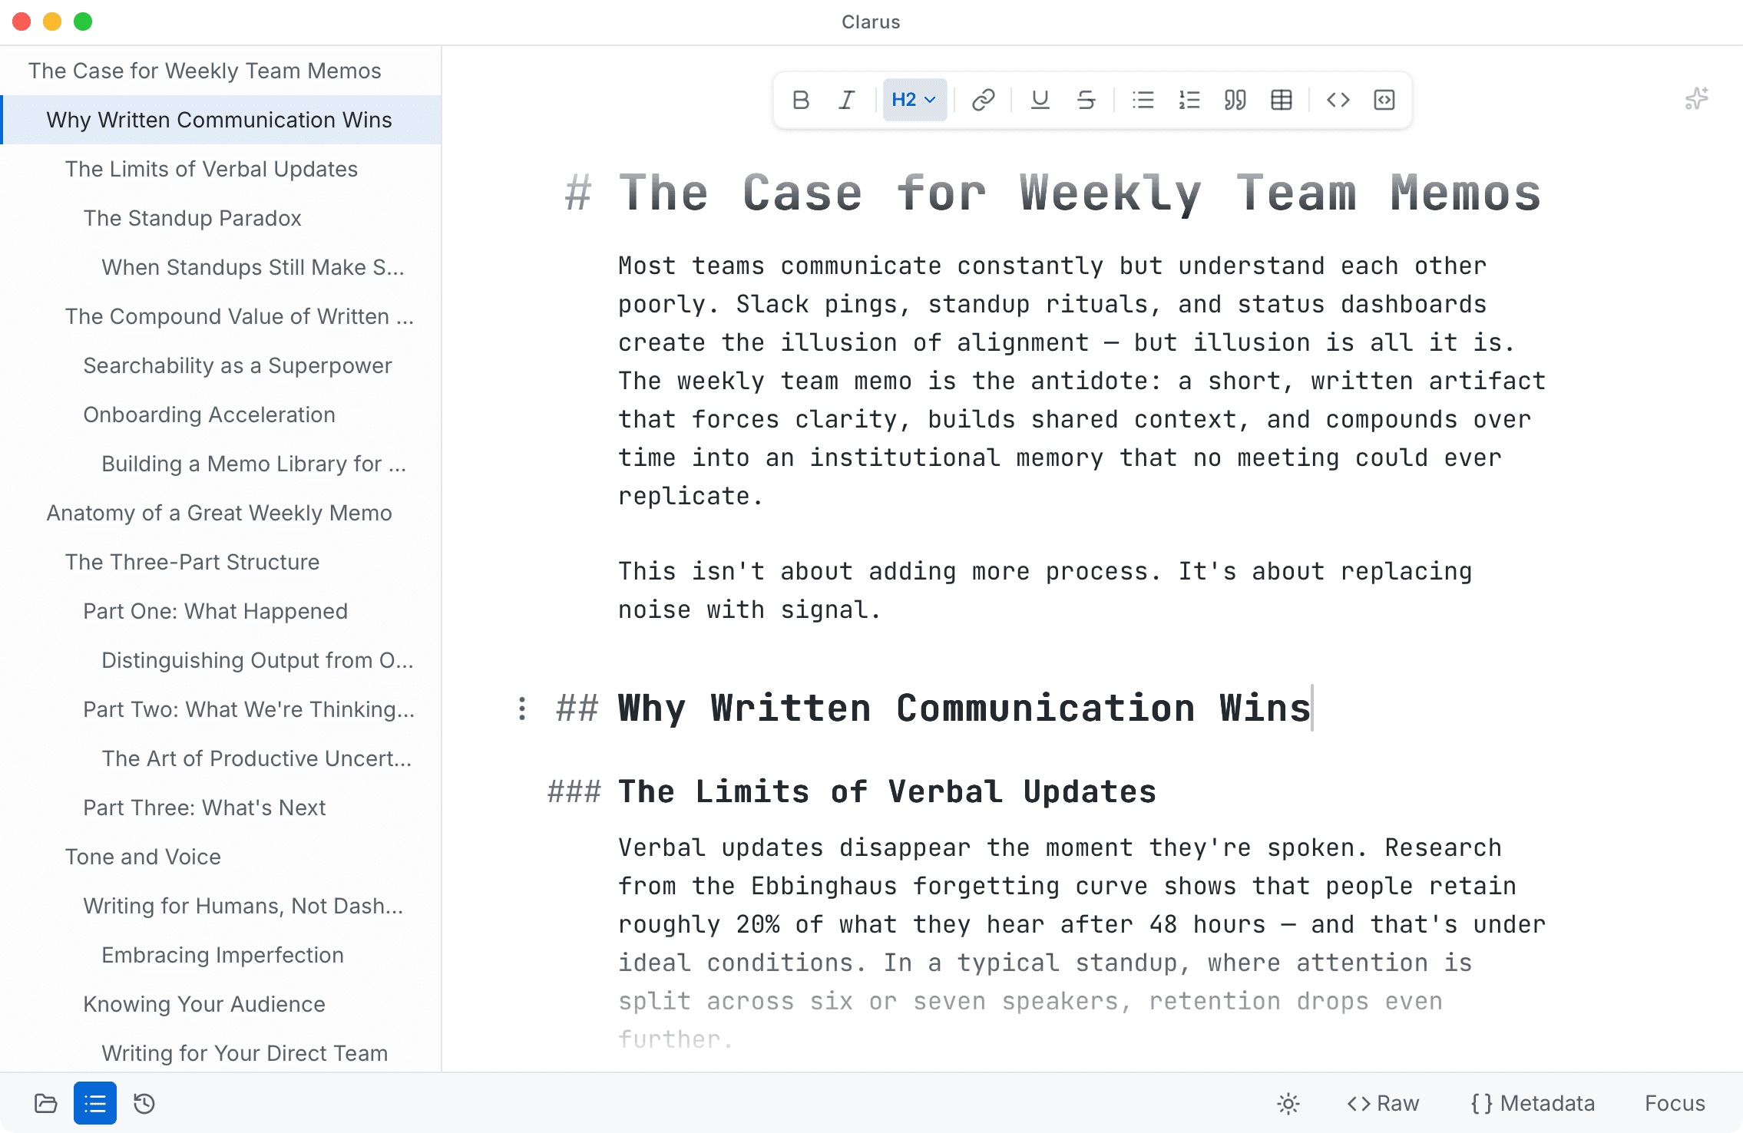Image resolution: width=1743 pixels, height=1133 pixels.
Task: Jump to The Art of Productive Uncert...
Action: tap(221, 758)
